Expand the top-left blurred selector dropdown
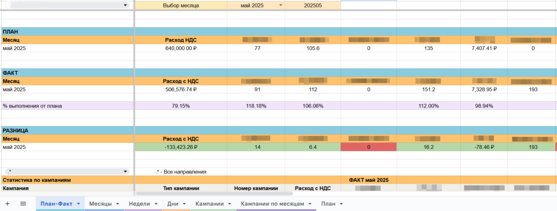The image size is (557, 211). coord(67,5)
